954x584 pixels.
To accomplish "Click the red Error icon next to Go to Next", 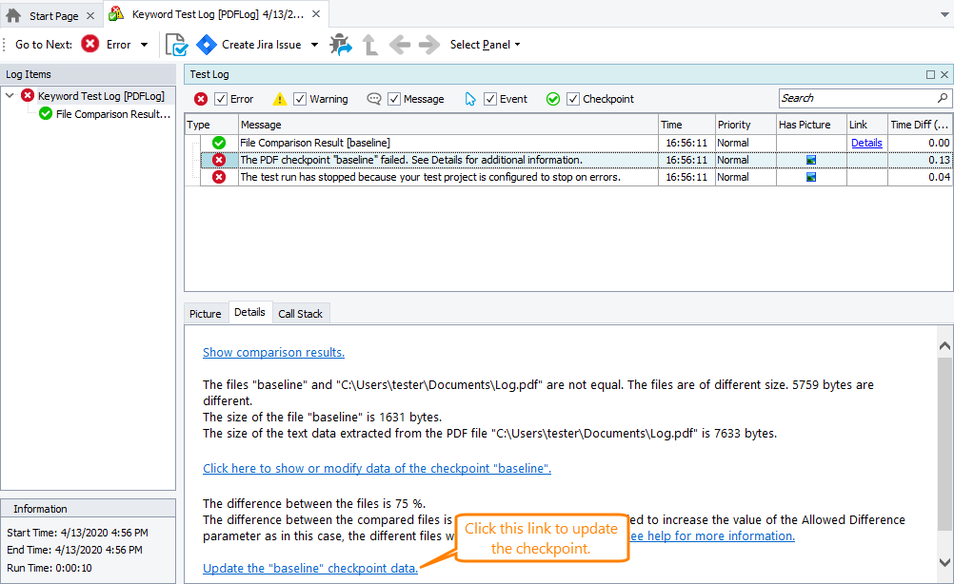I will (90, 44).
